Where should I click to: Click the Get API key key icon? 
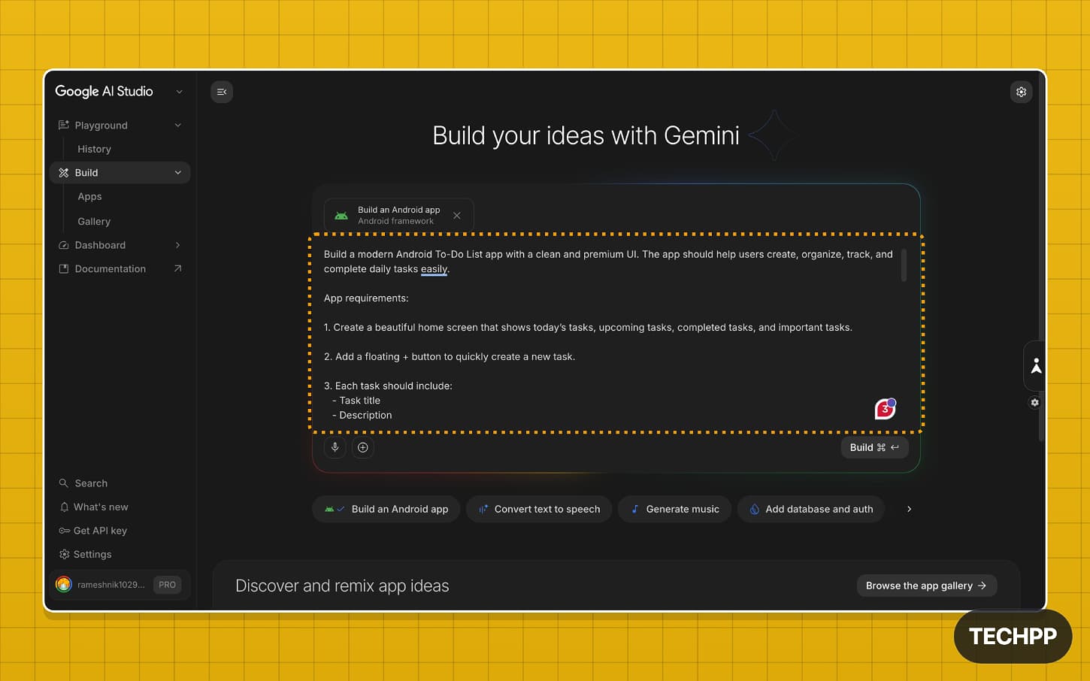point(64,531)
